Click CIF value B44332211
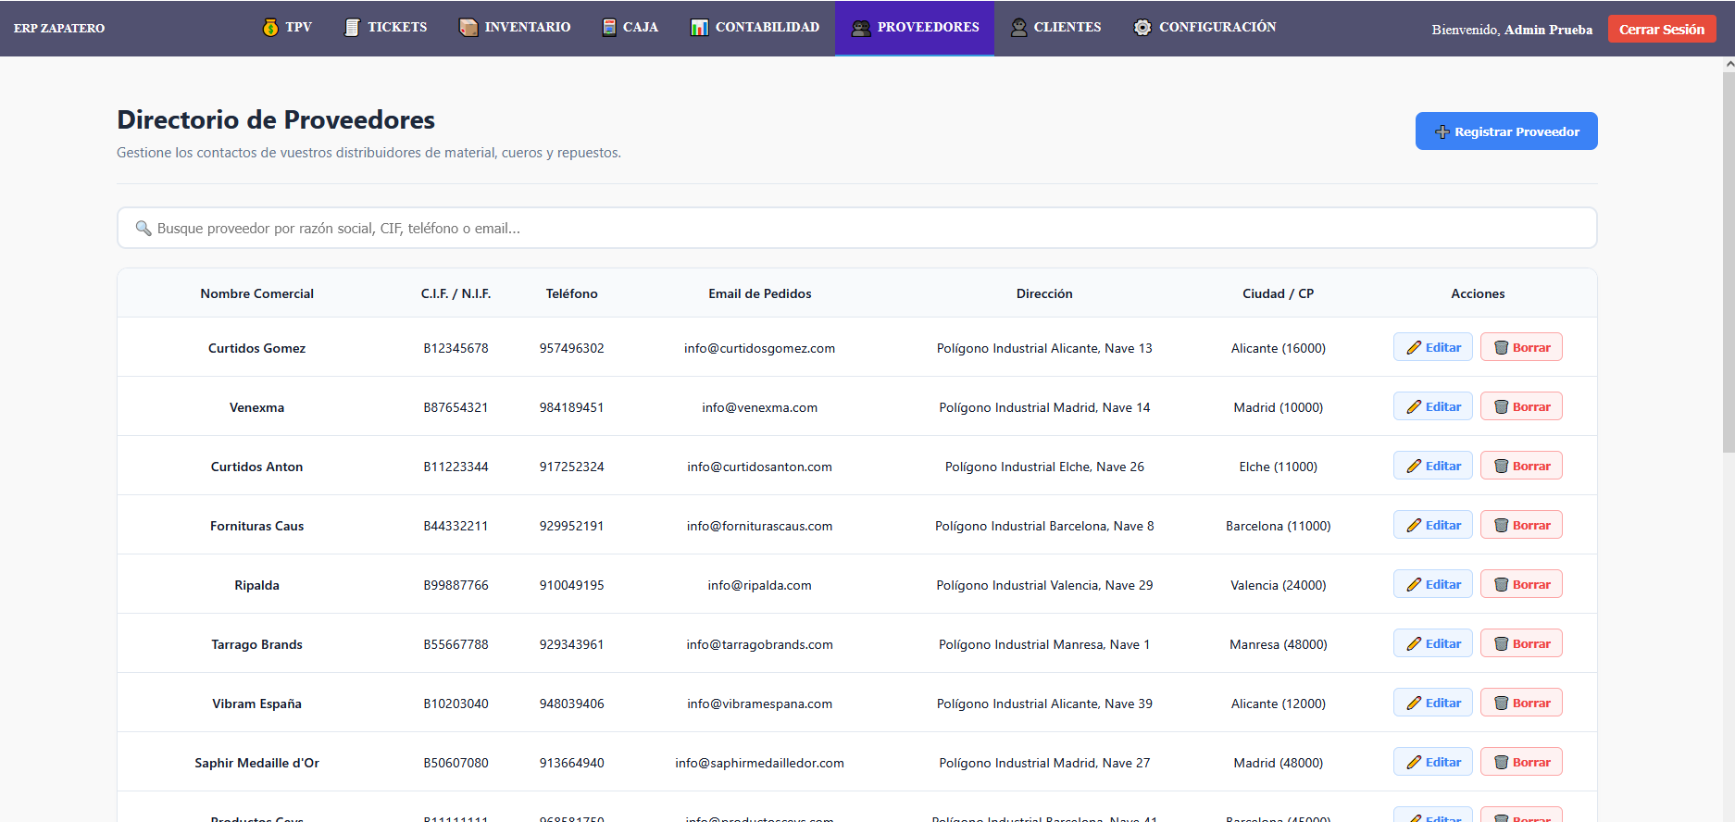 pos(456,526)
